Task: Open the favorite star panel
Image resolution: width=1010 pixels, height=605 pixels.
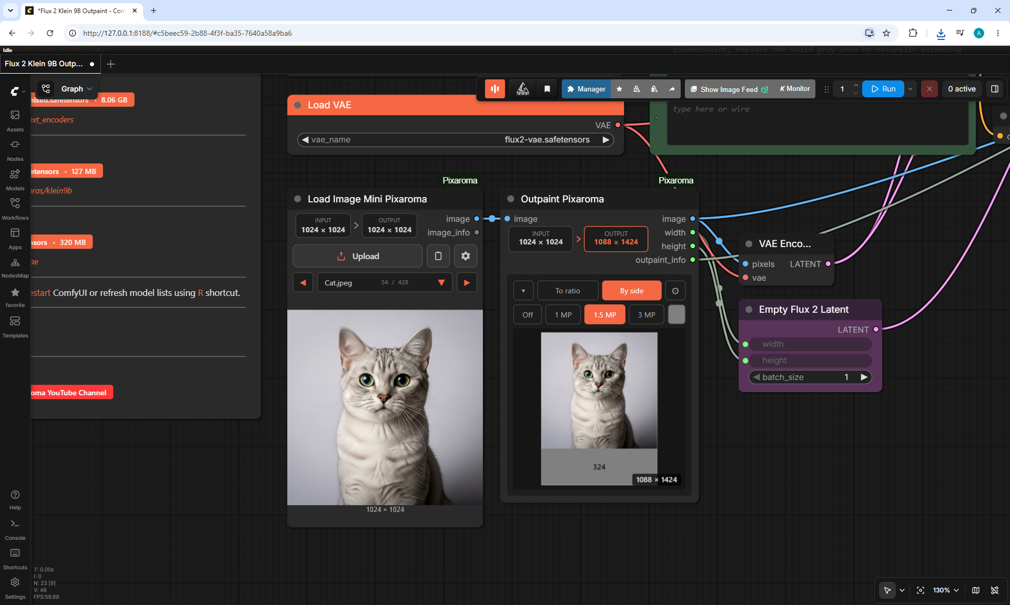Action: click(15, 296)
